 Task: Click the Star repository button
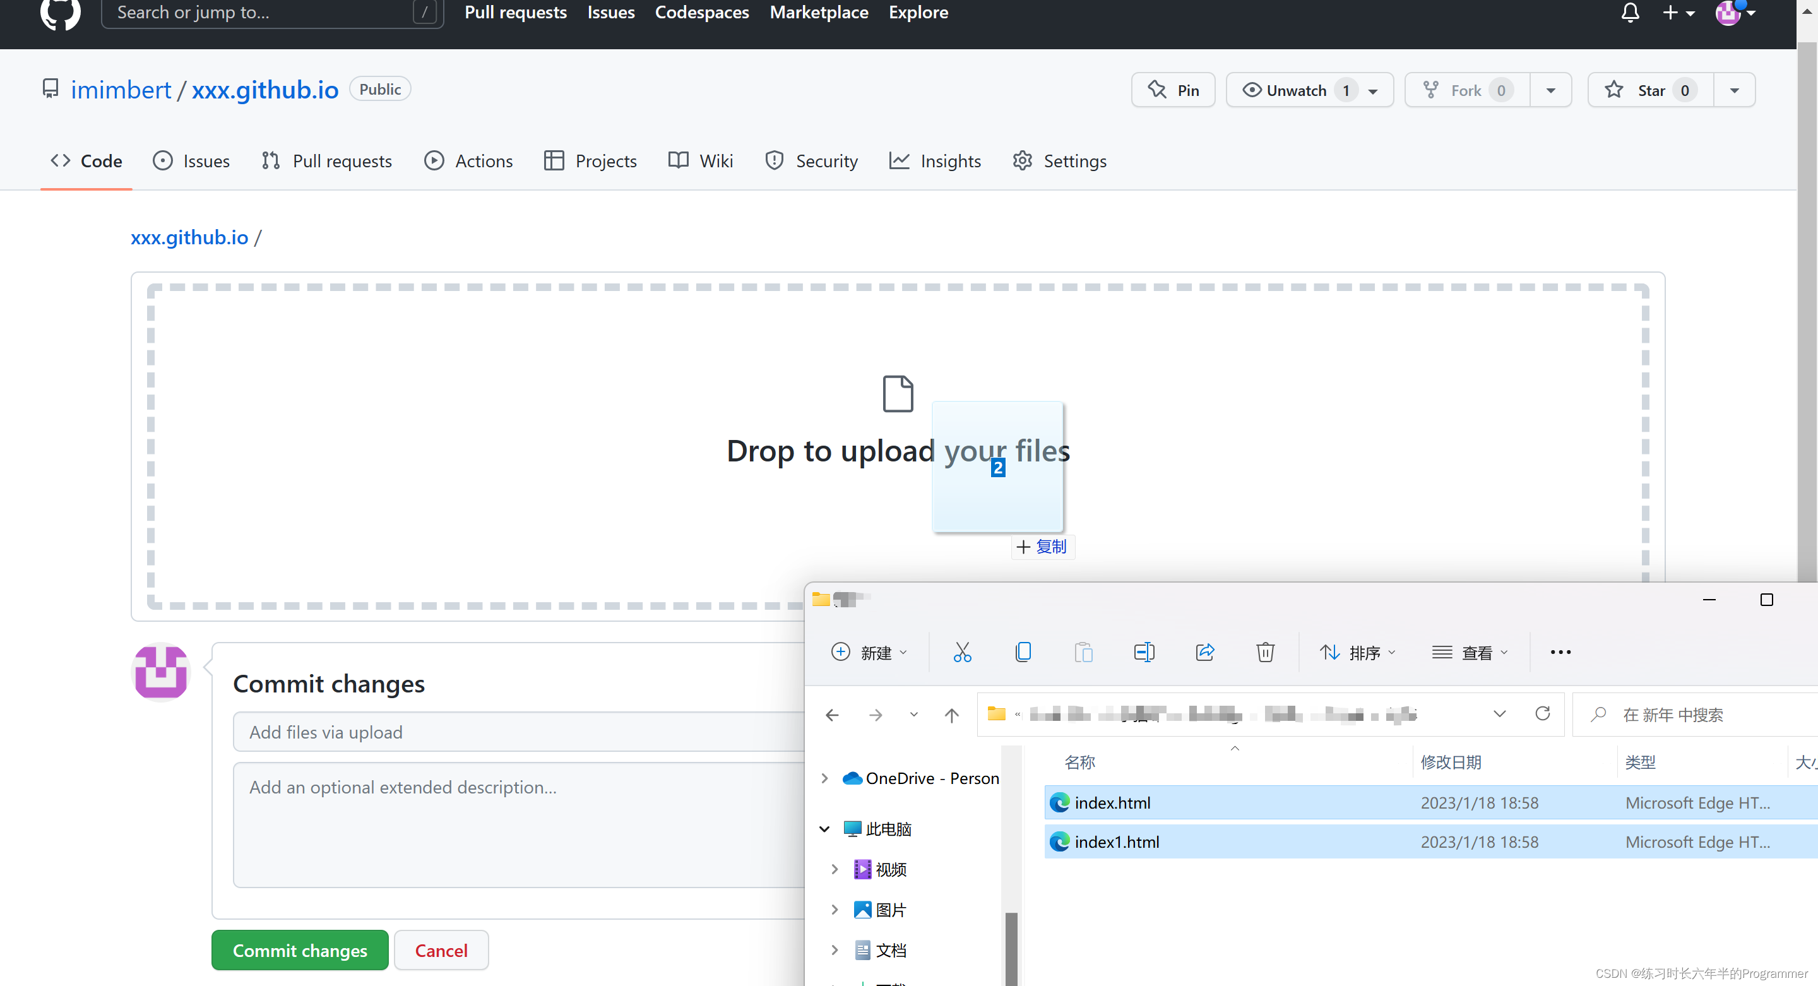[x=1650, y=90]
